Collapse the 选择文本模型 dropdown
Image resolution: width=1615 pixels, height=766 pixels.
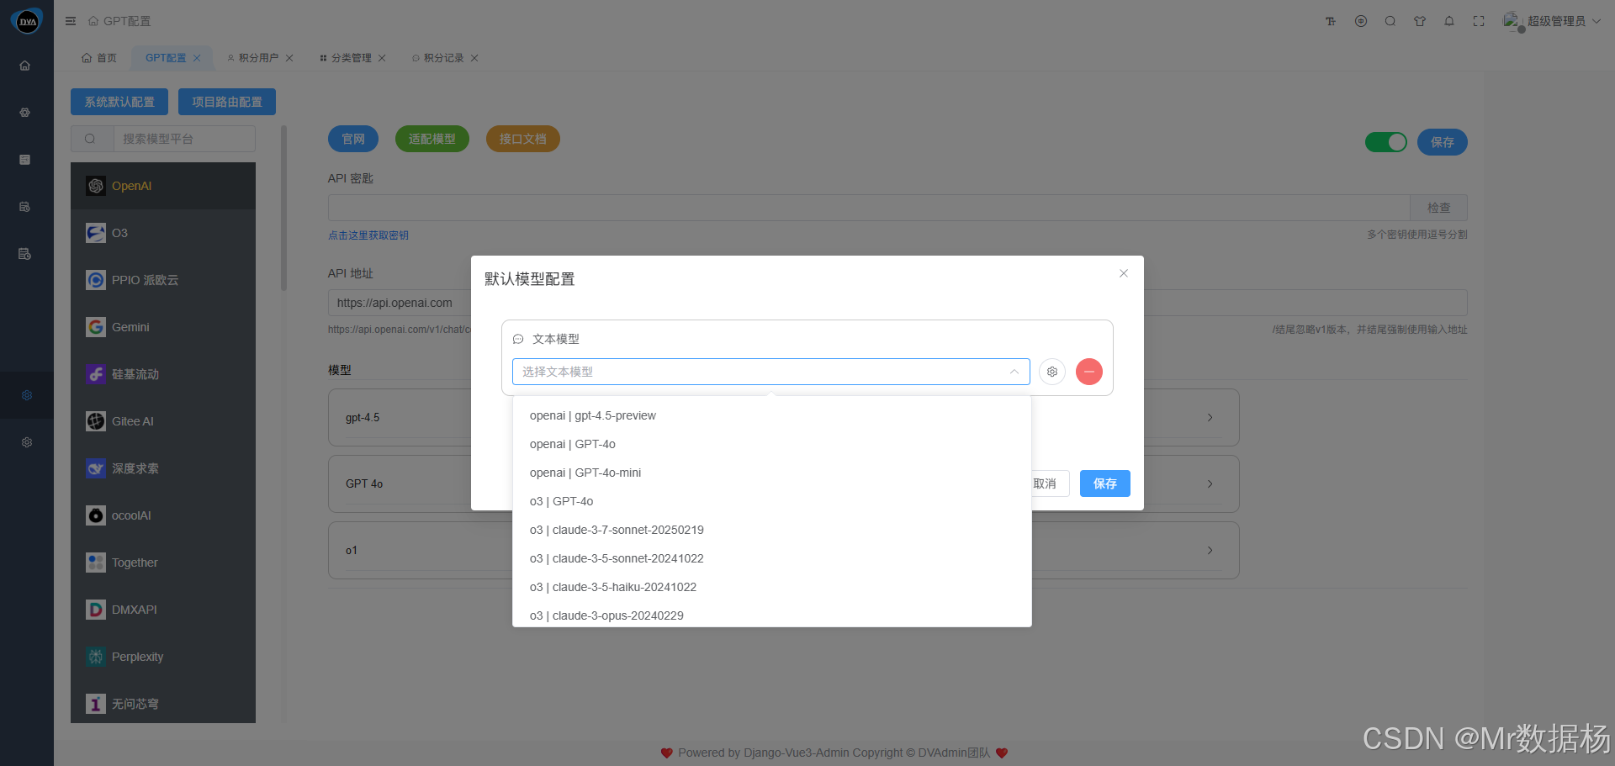coord(1014,372)
